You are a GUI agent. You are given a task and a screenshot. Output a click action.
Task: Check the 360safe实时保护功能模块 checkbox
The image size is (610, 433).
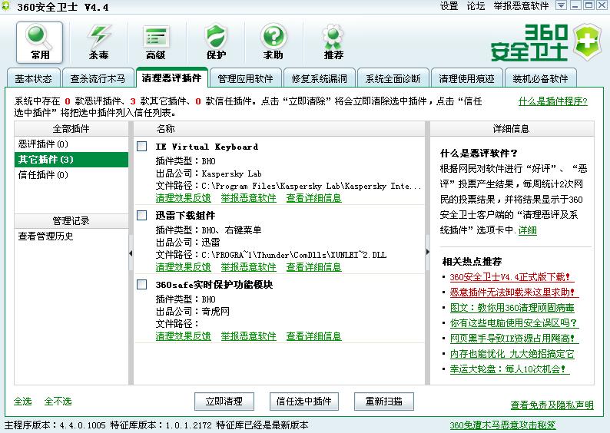tap(142, 285)
